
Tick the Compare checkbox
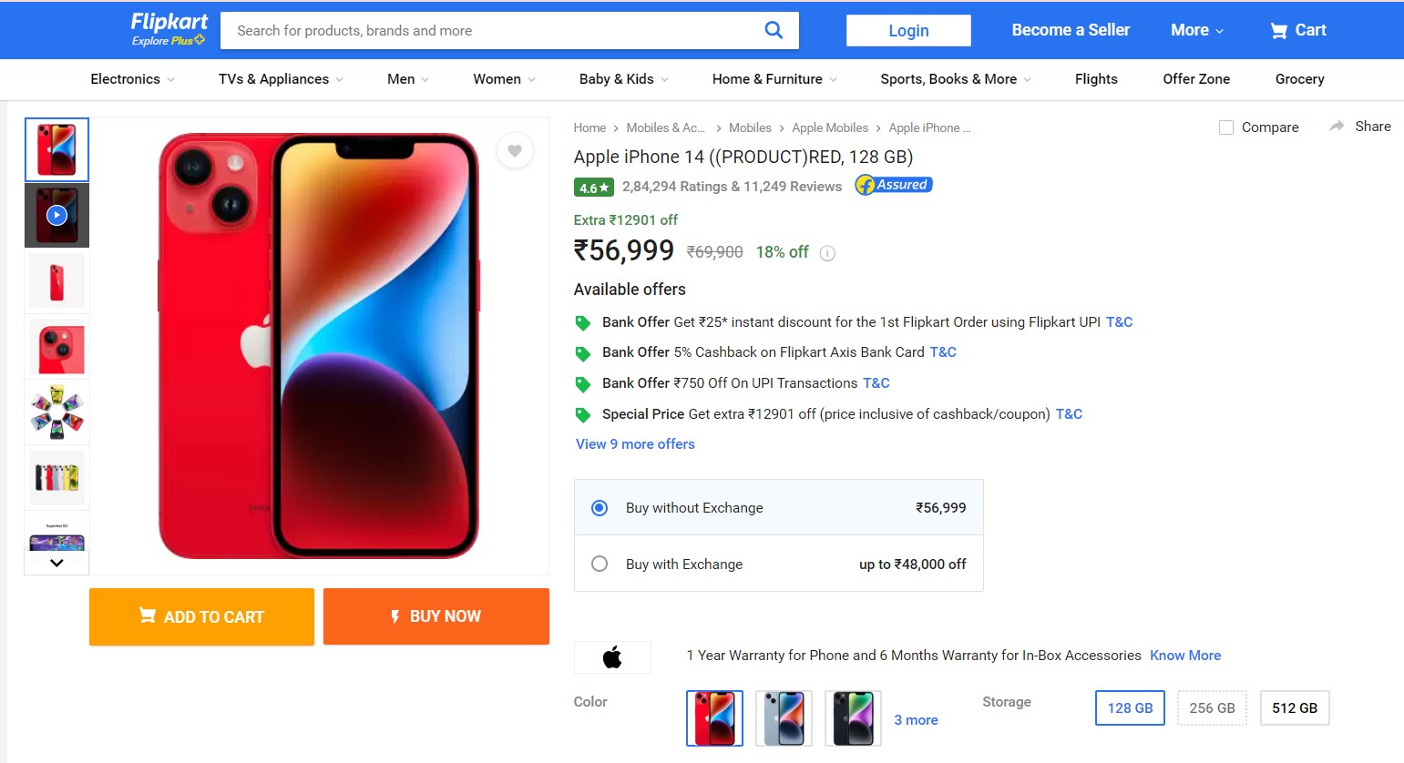1226,127
